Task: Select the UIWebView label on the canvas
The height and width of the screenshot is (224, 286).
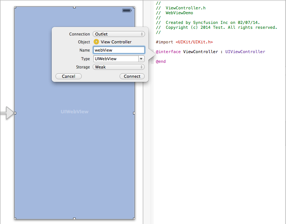Action: pyautogui.click(x=74, y=111)
